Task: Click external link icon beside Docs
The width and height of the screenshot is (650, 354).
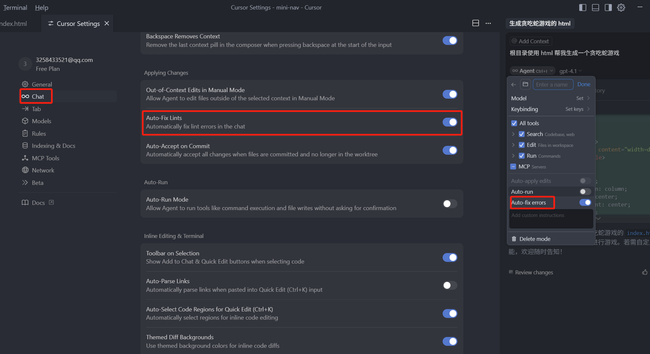Action: tap(51, 202)
